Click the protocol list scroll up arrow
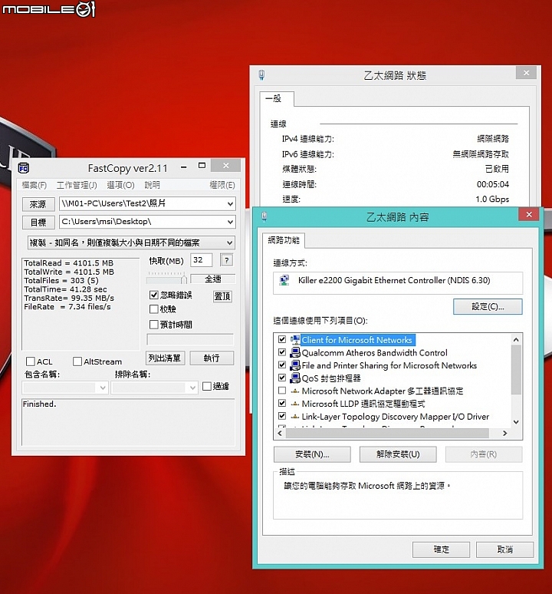This screenshot has width=552, height=594. click(x=516, y=340)
